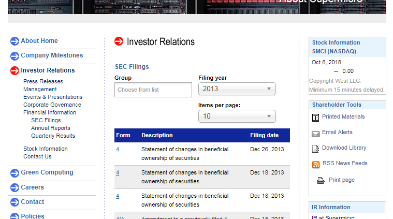
Task: Click Printed Materials link
Action: coord(343,117)
